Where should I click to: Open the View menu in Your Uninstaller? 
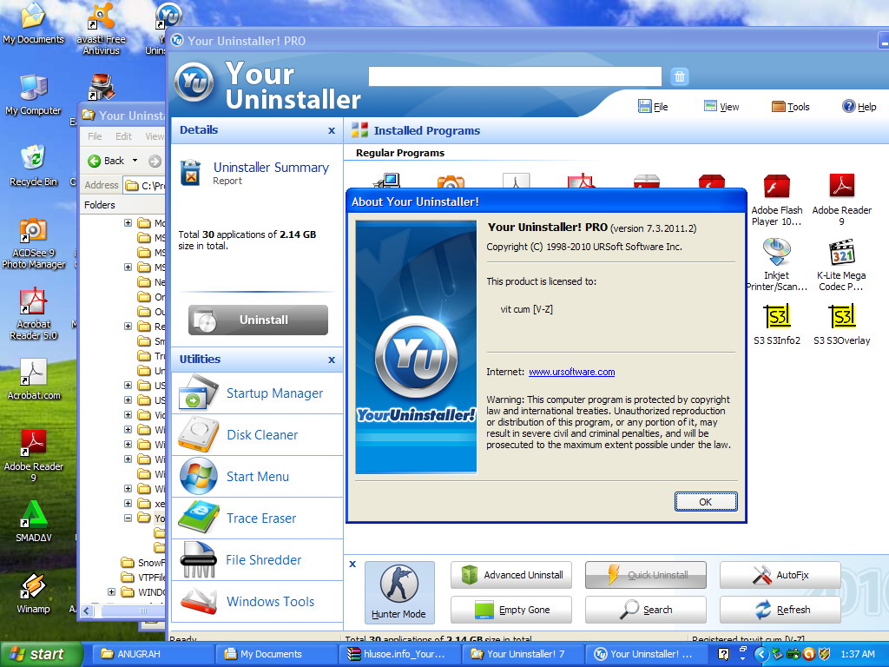pyautogui.click(x=721, y=107)
